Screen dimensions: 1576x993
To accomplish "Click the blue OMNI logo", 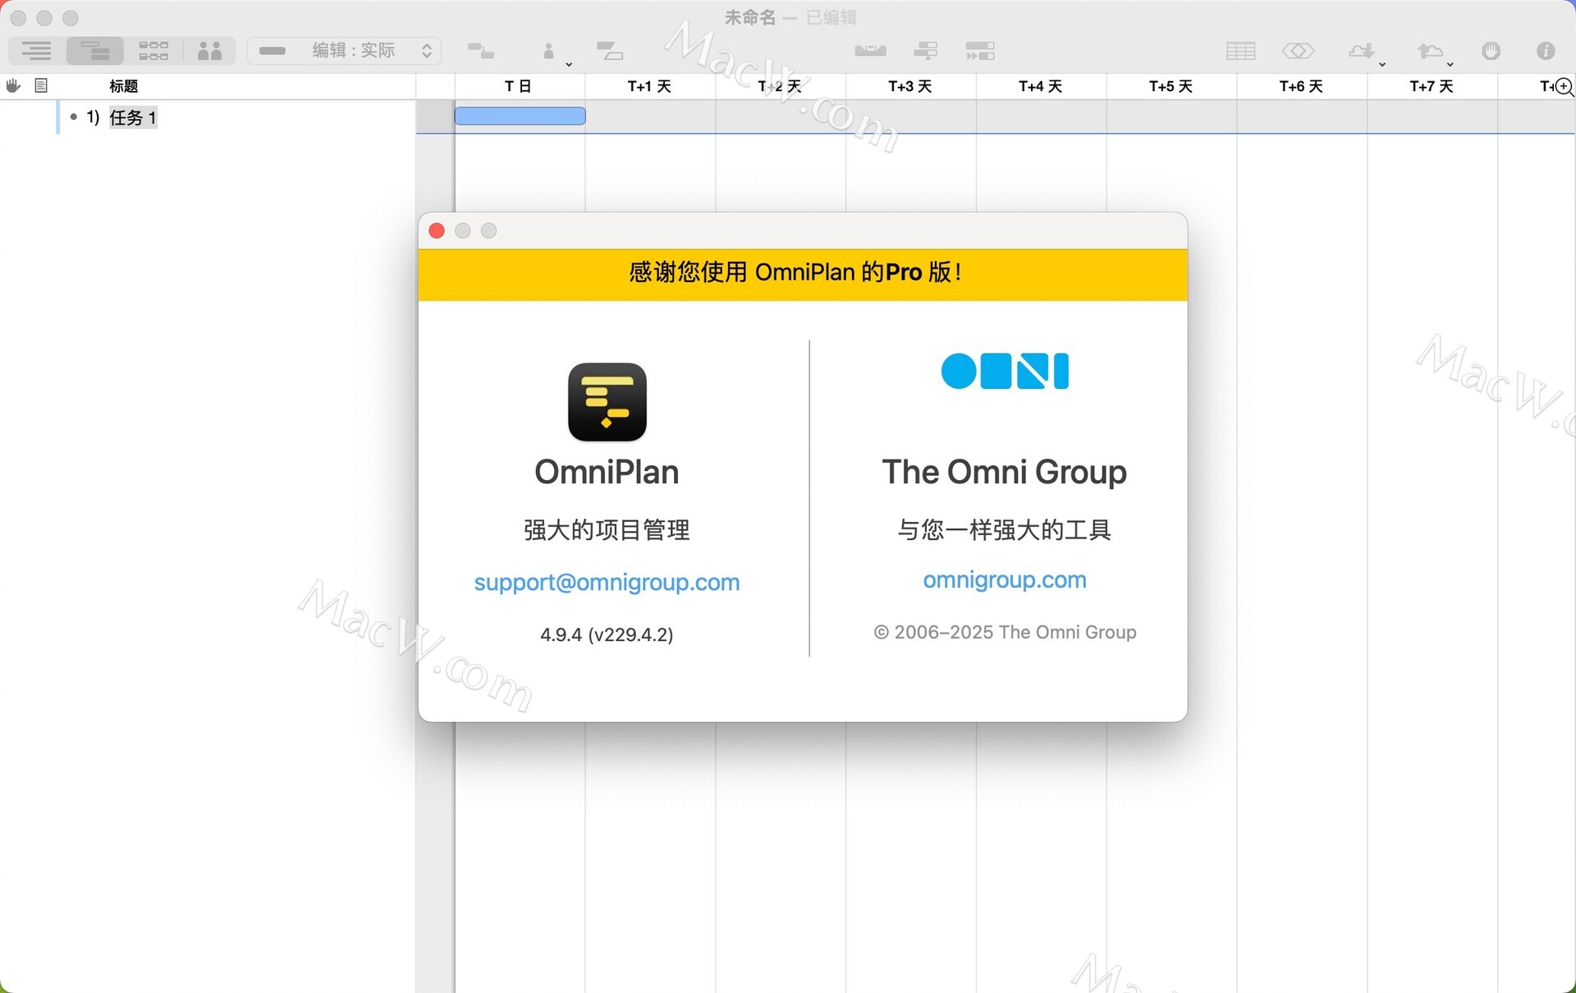I will pos(1005,371).
